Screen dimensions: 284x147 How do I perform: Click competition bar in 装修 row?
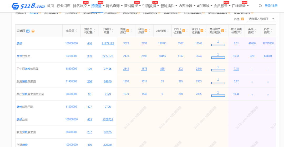(218, 45)
